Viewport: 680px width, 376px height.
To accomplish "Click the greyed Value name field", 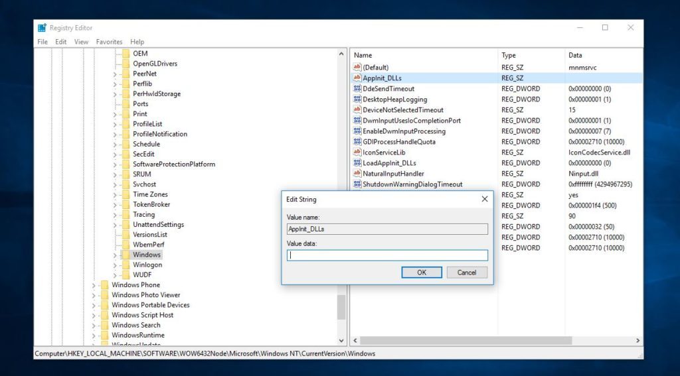I will (387, 229).
